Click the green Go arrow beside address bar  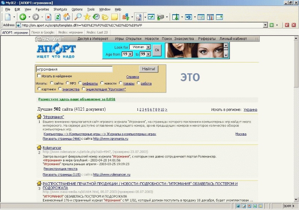[272, 25]
